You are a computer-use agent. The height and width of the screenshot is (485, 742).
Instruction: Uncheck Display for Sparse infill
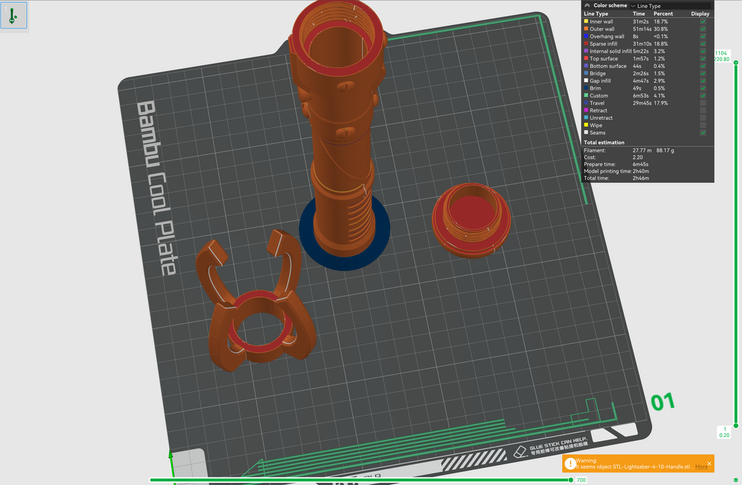pyautogui.click(x=703, y=44)
